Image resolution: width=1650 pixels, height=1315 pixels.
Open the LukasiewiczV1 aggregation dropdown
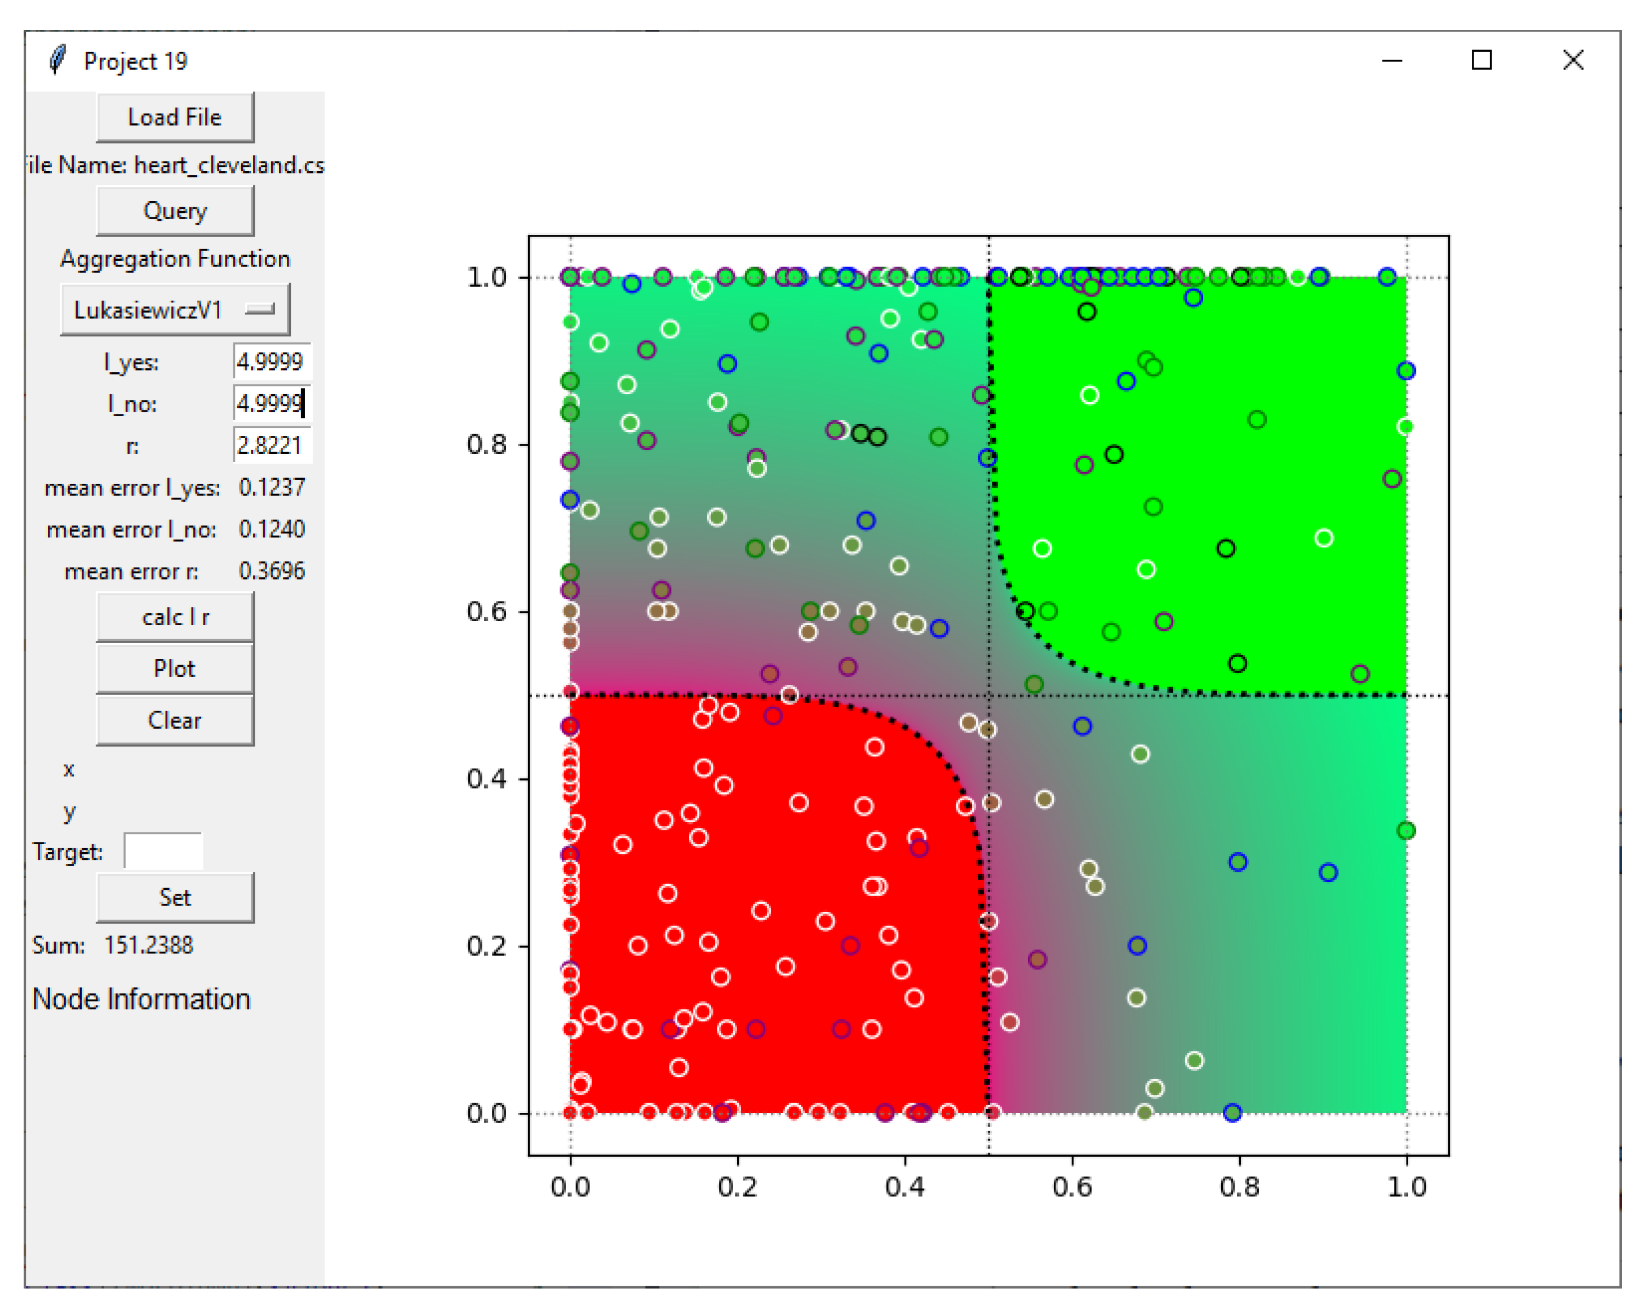coord(175,310)
